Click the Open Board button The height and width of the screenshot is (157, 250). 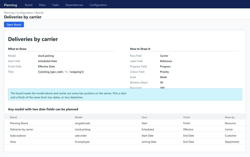tap(14, 25)
